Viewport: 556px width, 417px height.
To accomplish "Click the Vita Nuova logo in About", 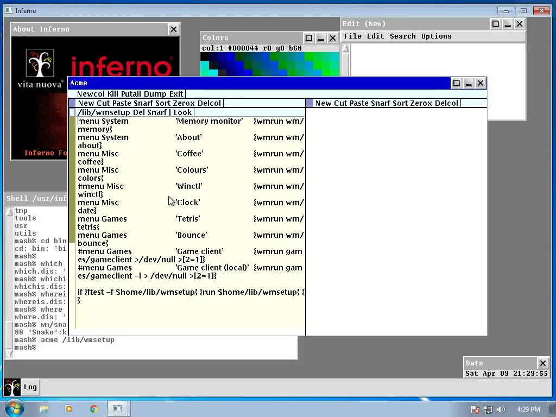I will 40,68.
